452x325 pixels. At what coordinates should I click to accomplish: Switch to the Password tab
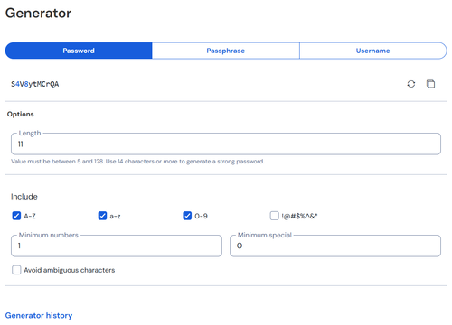(79, 51)
